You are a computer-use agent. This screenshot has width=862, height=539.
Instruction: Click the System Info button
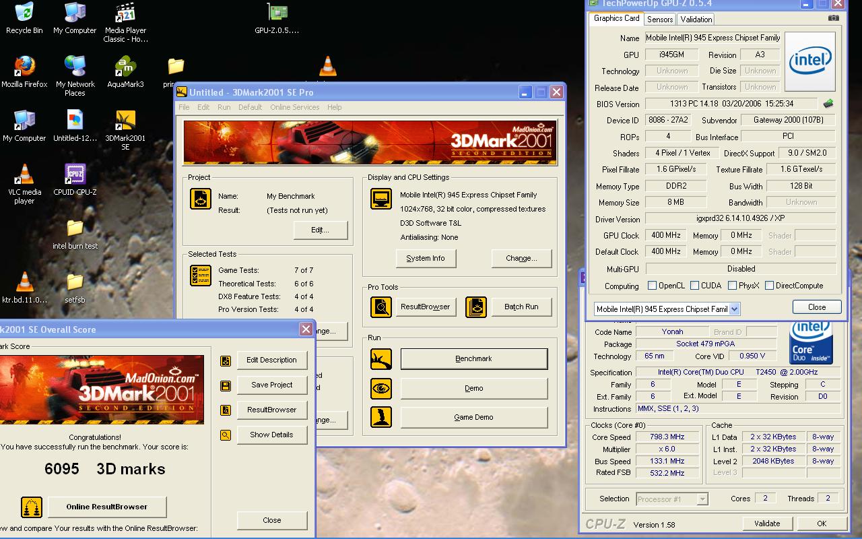pyautogui.click(x=426, y=258)
